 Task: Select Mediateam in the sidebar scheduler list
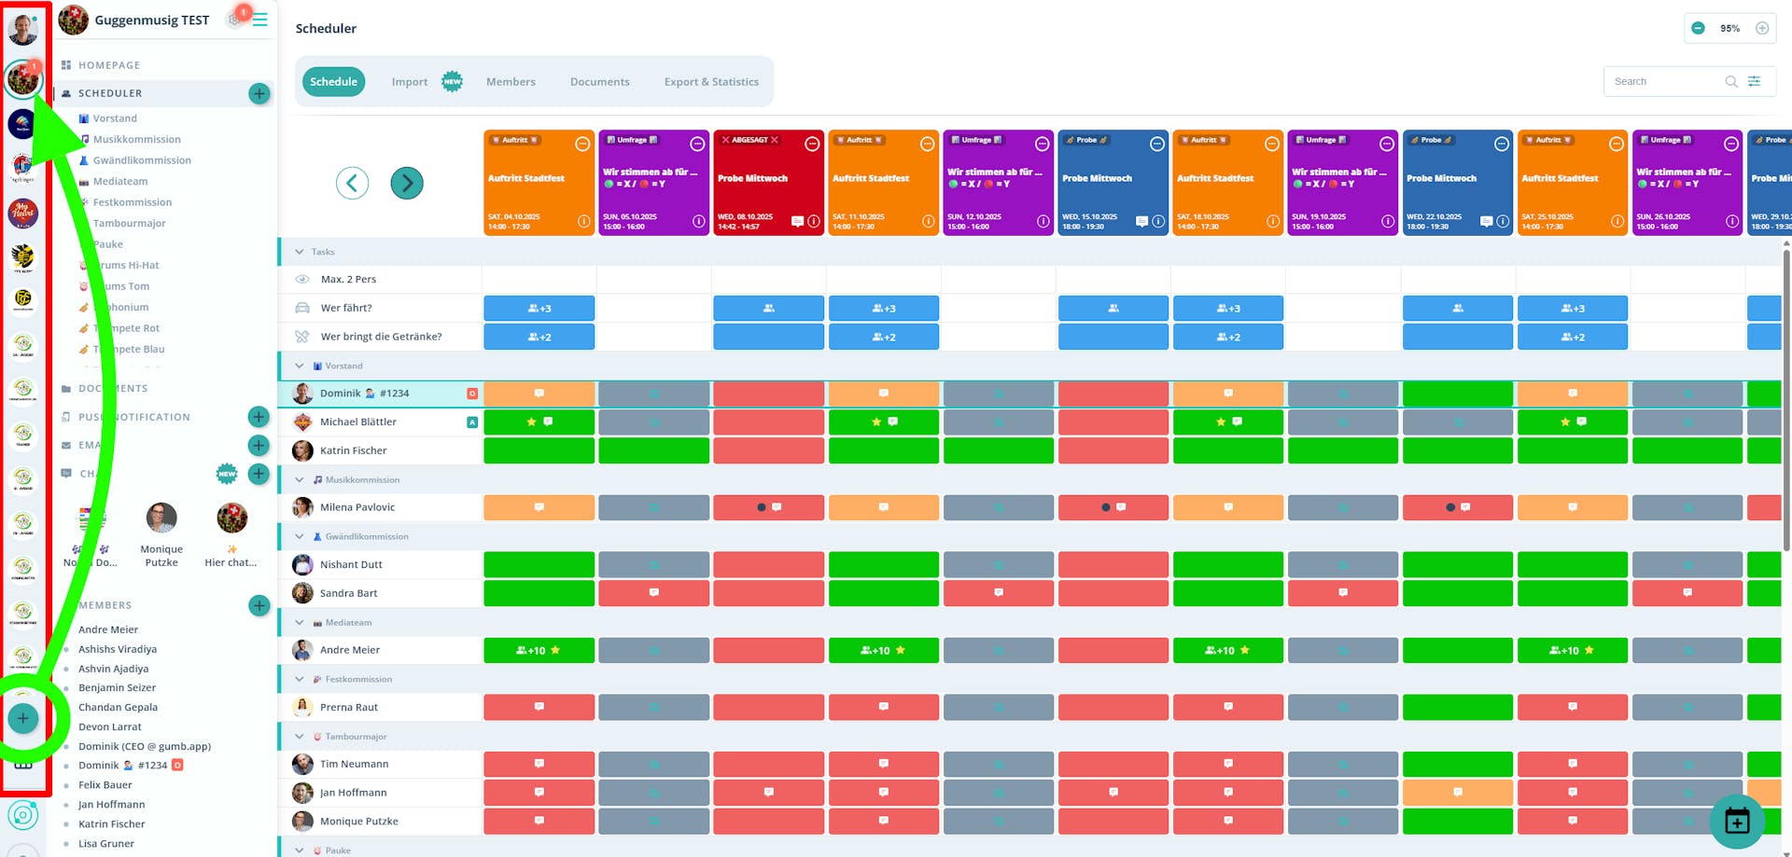120,181
